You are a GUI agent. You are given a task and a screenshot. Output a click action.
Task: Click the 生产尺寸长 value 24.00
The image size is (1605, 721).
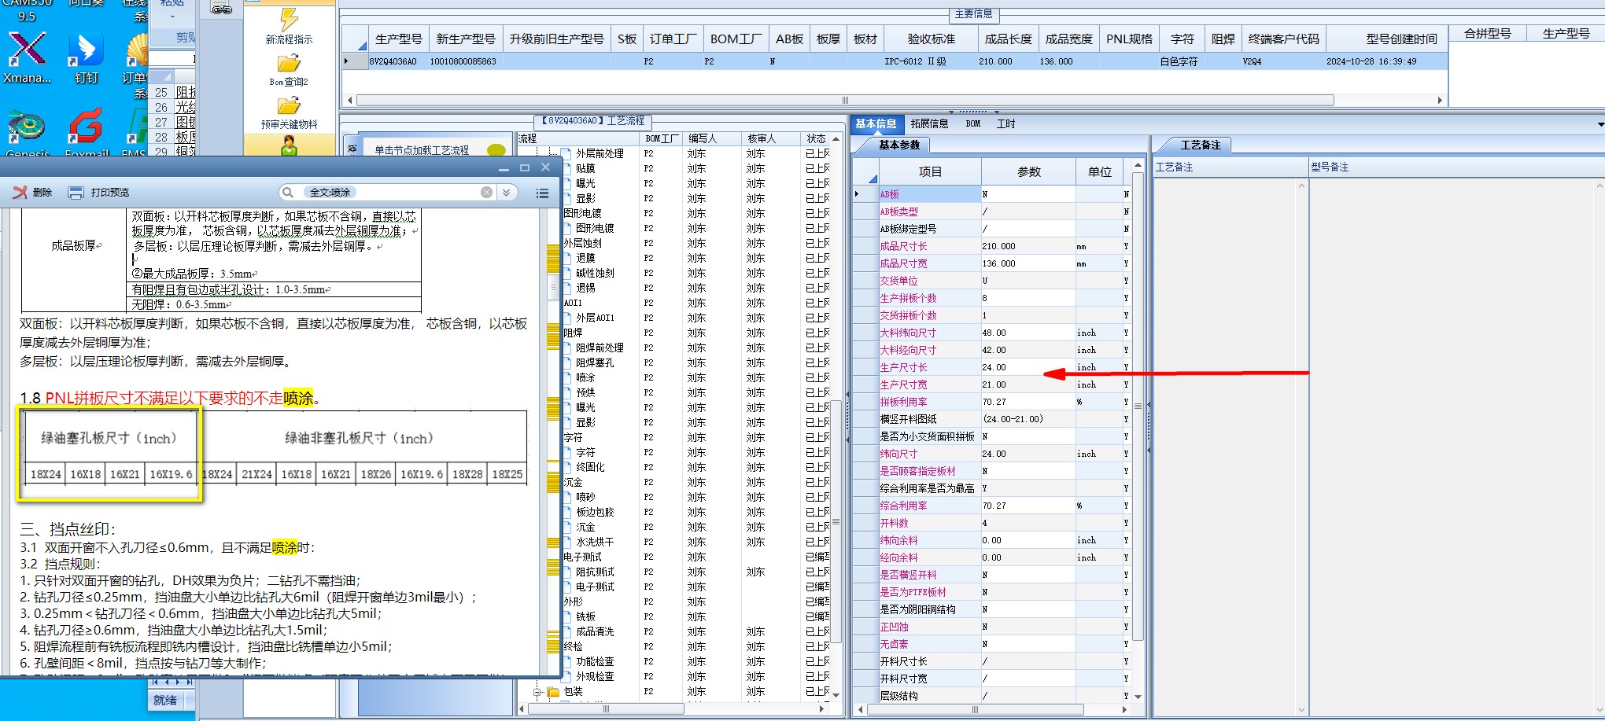(x=1028, y=367)
